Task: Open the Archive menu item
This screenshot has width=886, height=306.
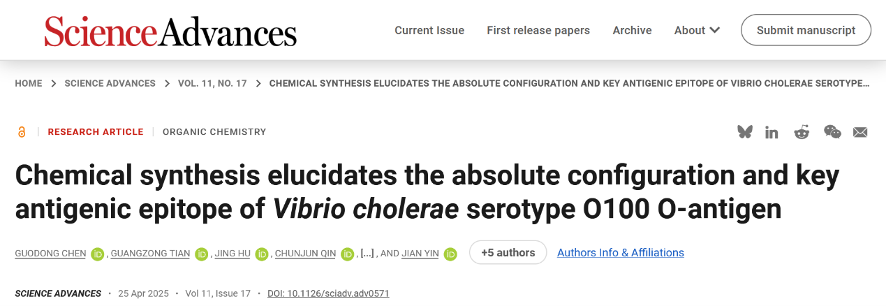Action: (632, 30)
